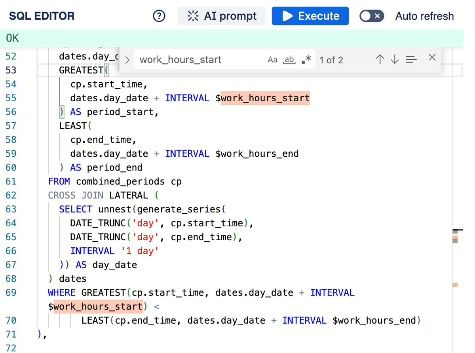Open the SQL editor help icon
The width and height of the screenshot is (475, 353).
(x=159, y=16)
